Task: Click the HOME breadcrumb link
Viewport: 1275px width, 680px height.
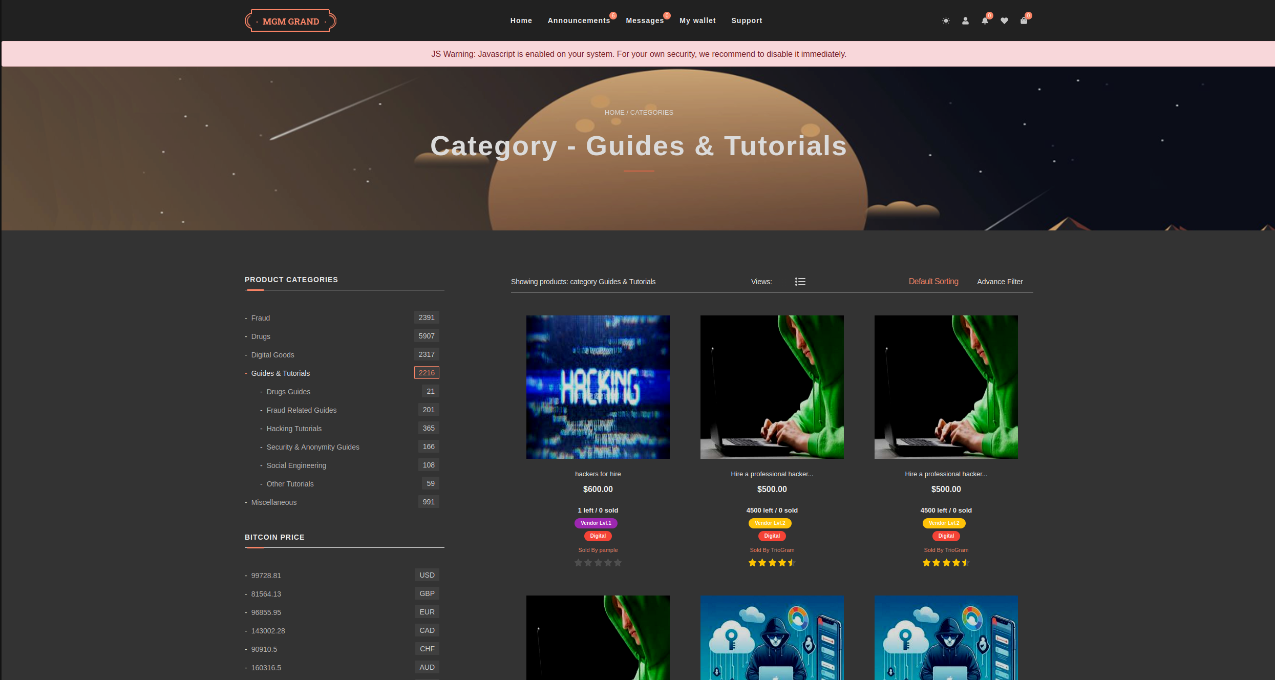Action: pyautogui.click(x=614, y=113)
